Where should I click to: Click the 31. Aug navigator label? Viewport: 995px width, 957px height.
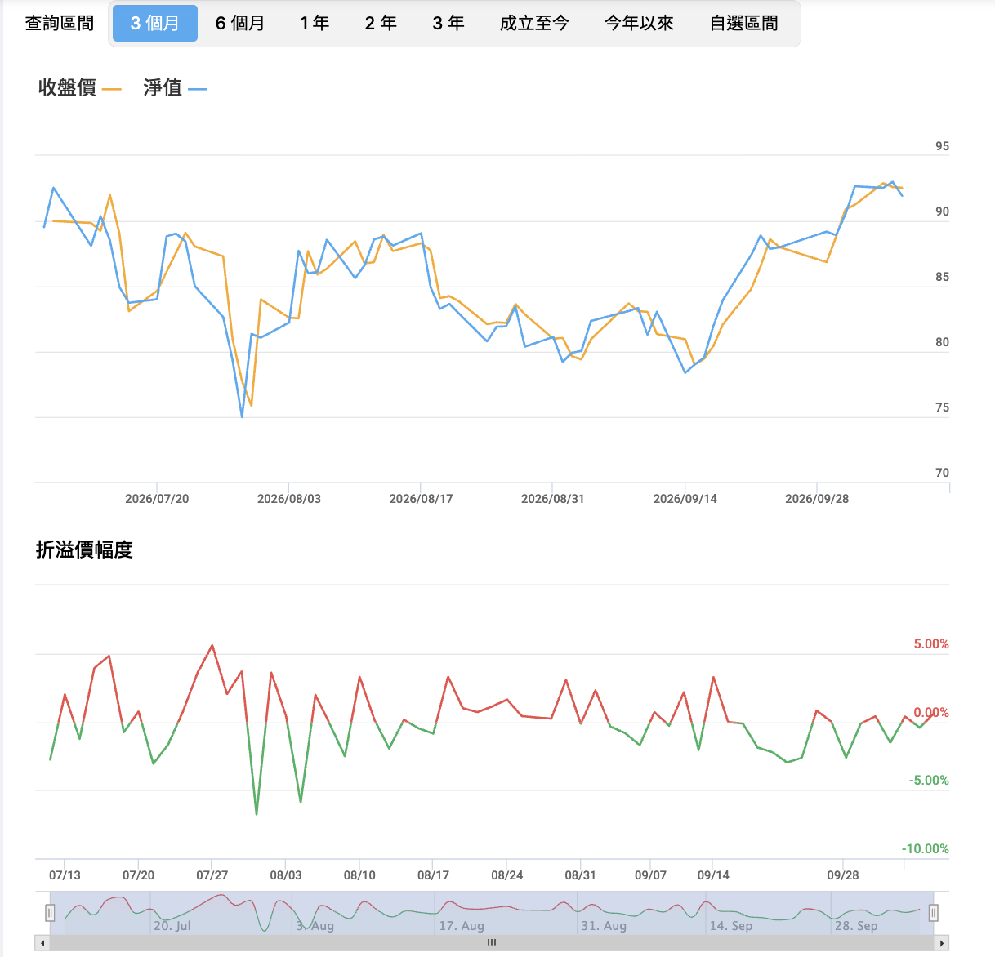(x=603, y=926)
